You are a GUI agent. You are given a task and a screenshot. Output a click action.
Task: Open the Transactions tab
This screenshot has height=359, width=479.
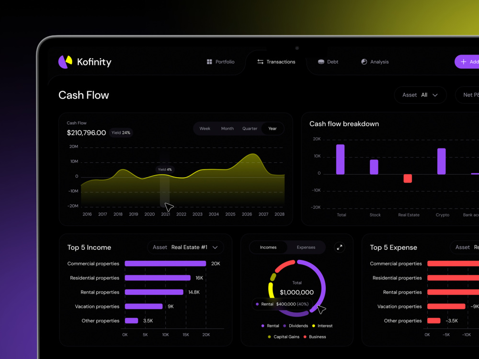(276, 62)
